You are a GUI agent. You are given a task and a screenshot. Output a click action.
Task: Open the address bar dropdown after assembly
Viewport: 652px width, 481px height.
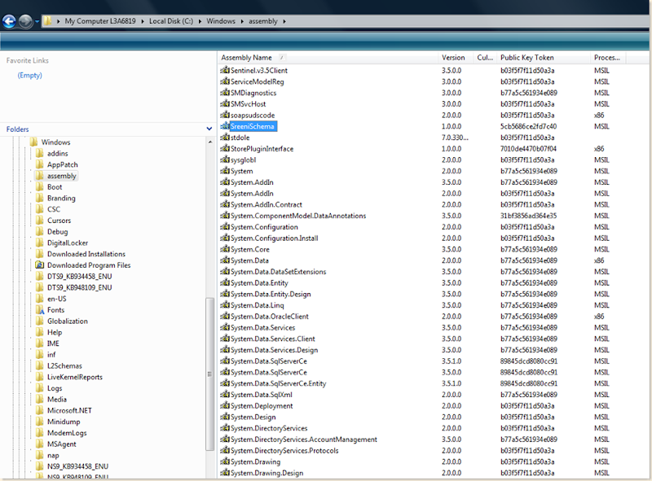284,20
